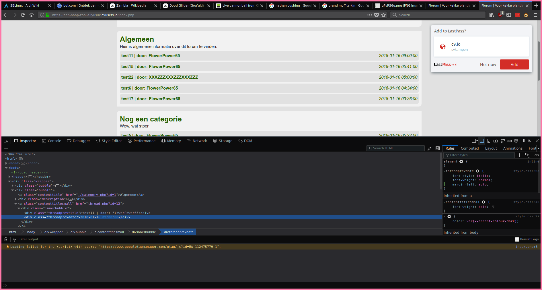Image resolution: width=542 pixels, height=290 pixels.
Task: Expand the head element node
Action: click(x=6, y=163)
